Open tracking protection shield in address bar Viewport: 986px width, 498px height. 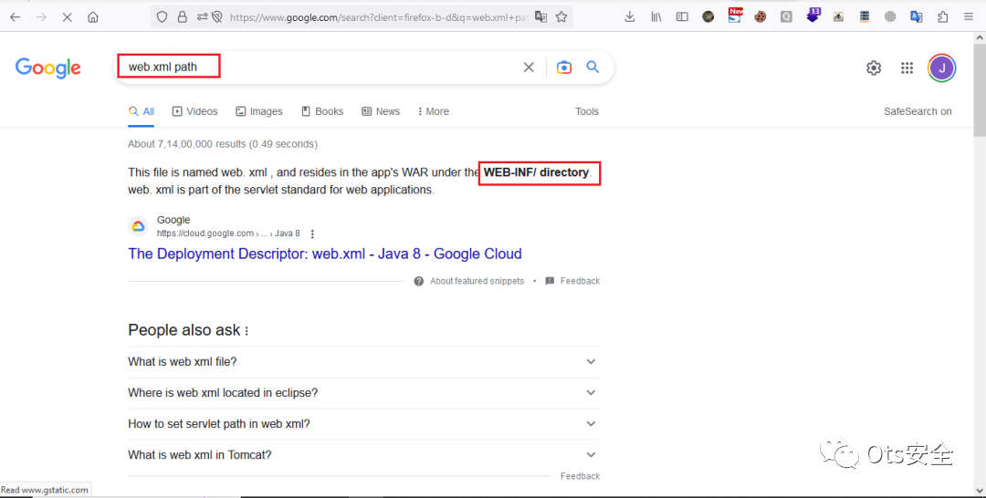pyautogui.click(x=163, y=17)
